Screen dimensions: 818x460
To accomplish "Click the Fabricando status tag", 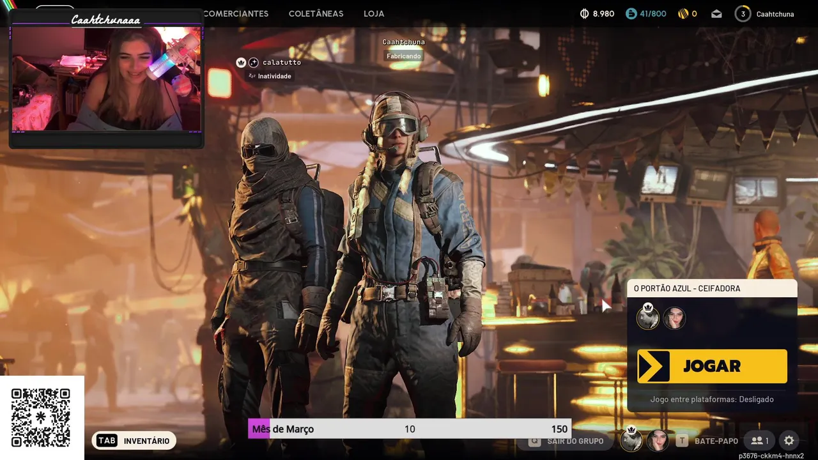I will tap(404, 56).
